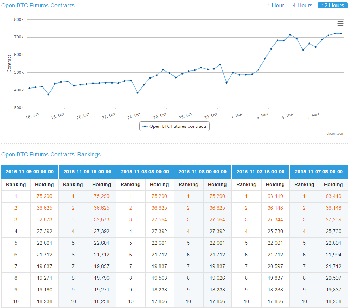Screen dimensions: 352x308
Task: Select the 2015-11-08 00:00:00 column header
Action: (x=203, y=172)
